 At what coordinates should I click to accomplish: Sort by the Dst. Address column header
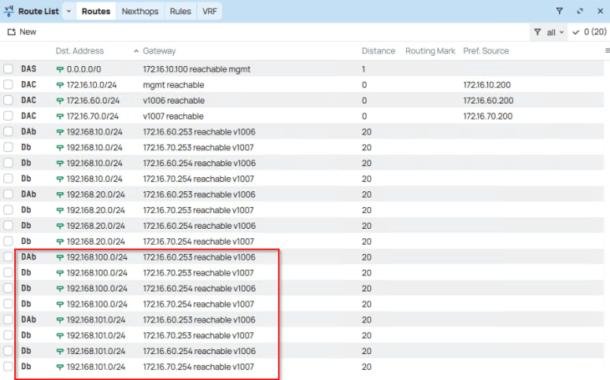coord(79,51)
